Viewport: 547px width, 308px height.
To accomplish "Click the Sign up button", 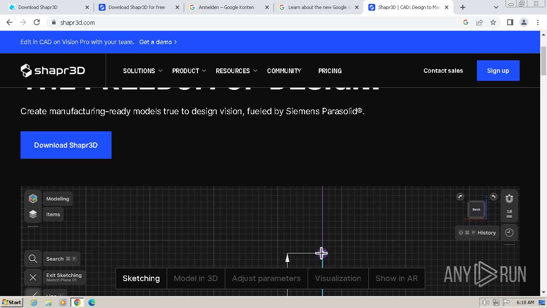I will [x=498, y=71].
